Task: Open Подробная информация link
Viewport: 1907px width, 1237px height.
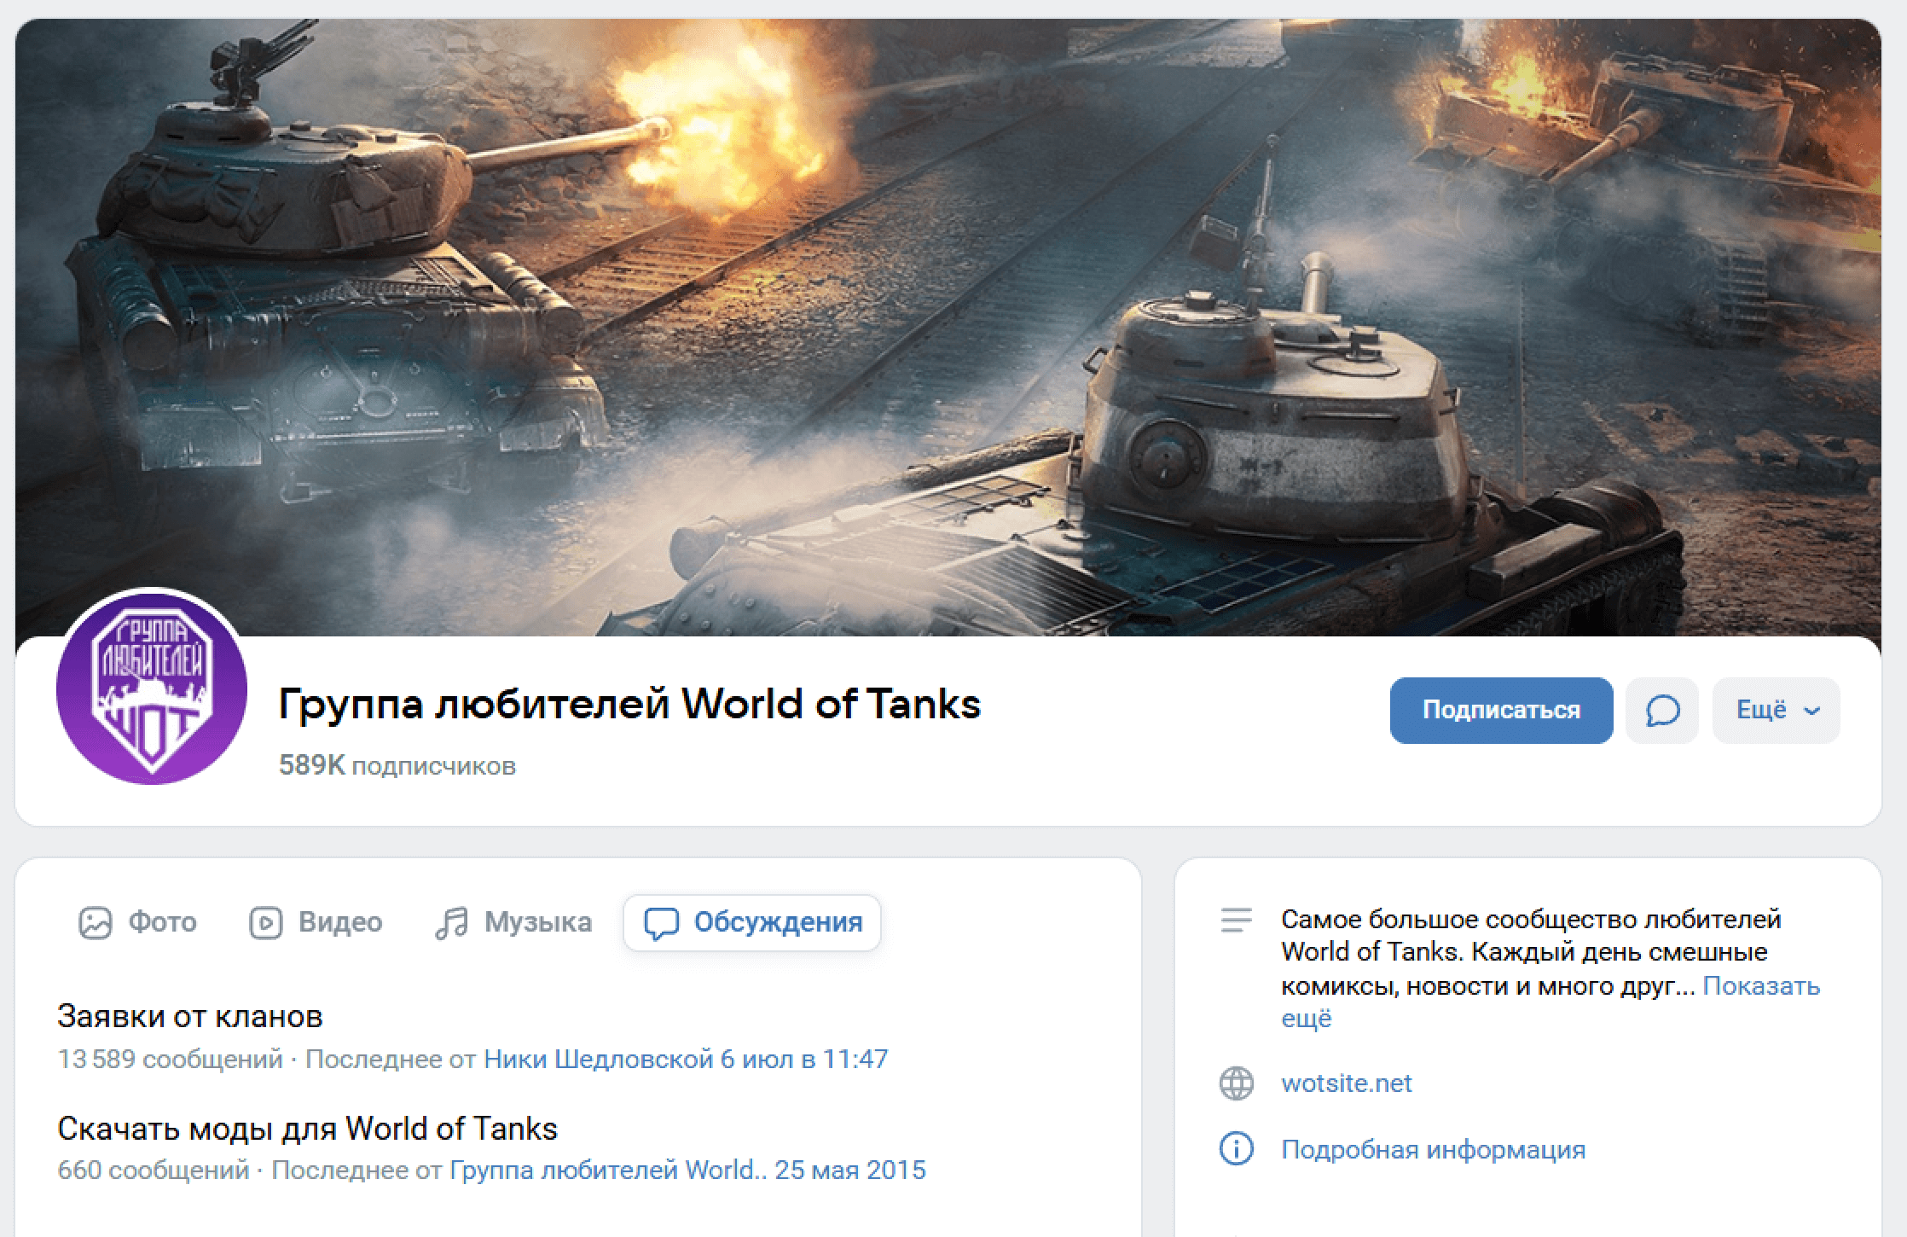Action: [x=1433, y=1149]
